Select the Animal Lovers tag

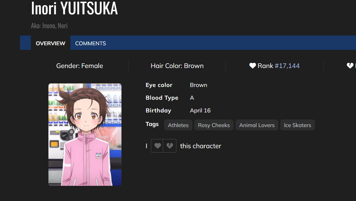(257, 125)
